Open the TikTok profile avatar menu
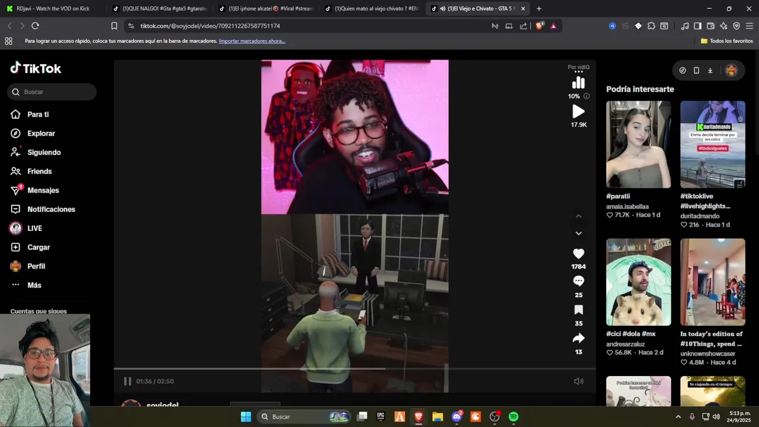This screenshot has width=759, height=427. [x=731, y=70]
